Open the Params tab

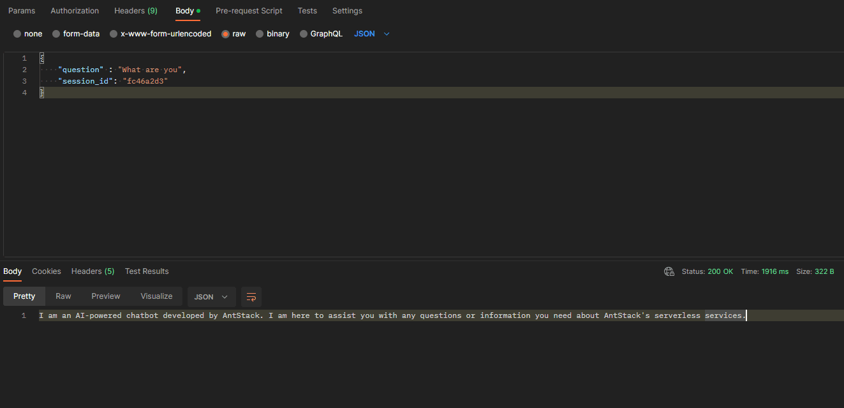click(x=22, y=11)
